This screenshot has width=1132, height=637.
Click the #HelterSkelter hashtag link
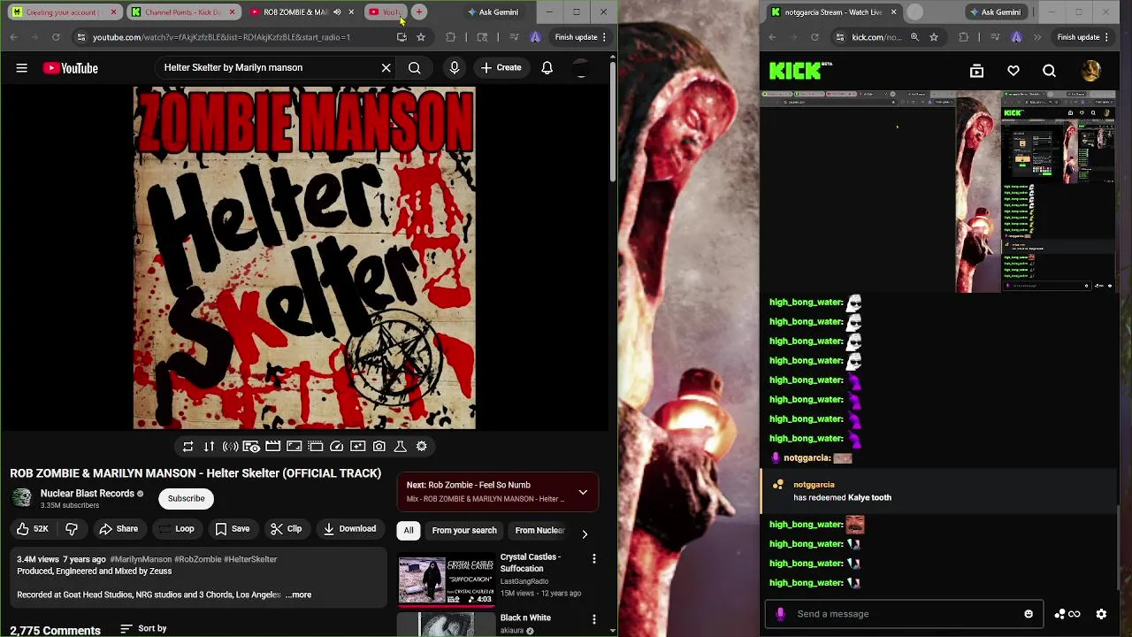(x=250, y=559)
